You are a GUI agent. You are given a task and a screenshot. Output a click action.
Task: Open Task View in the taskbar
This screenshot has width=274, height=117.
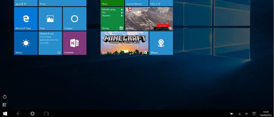[46, 114]
